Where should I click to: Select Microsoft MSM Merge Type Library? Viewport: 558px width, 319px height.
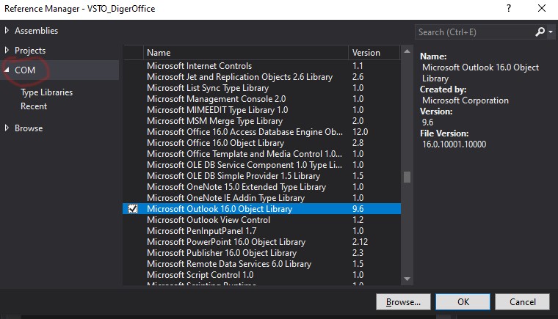261,121
